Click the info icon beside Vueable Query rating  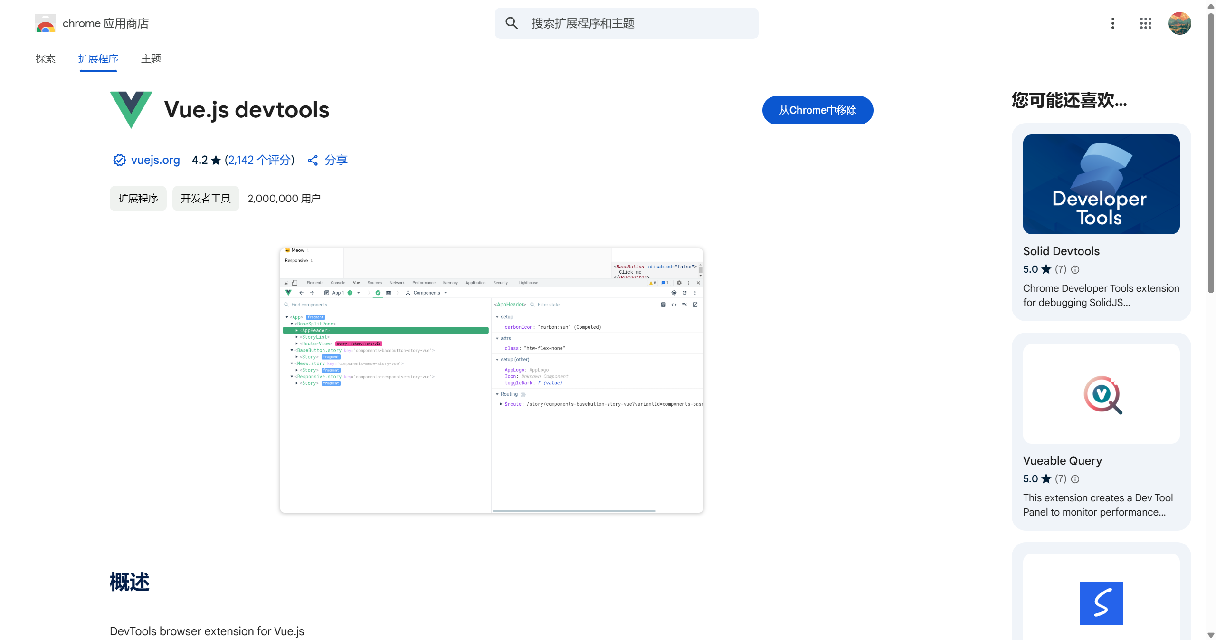pyautogui.click(x=1075, y=479)
